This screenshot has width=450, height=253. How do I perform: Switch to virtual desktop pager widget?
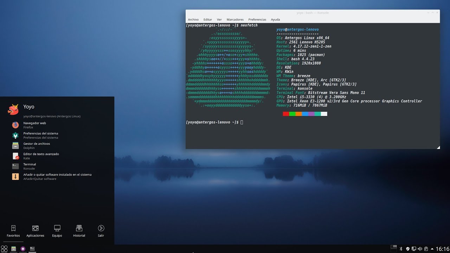(394, 248)
